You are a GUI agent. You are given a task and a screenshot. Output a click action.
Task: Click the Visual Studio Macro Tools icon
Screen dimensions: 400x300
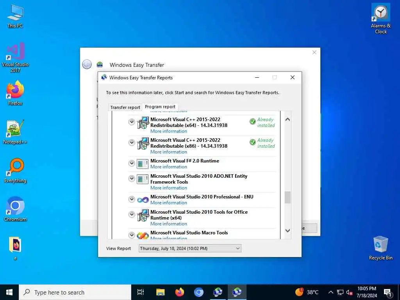tap(143, 235)
